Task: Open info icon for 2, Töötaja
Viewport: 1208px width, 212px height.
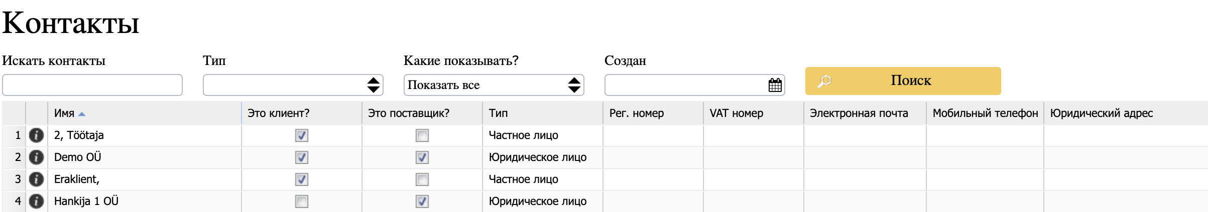Action: [36, 135]
